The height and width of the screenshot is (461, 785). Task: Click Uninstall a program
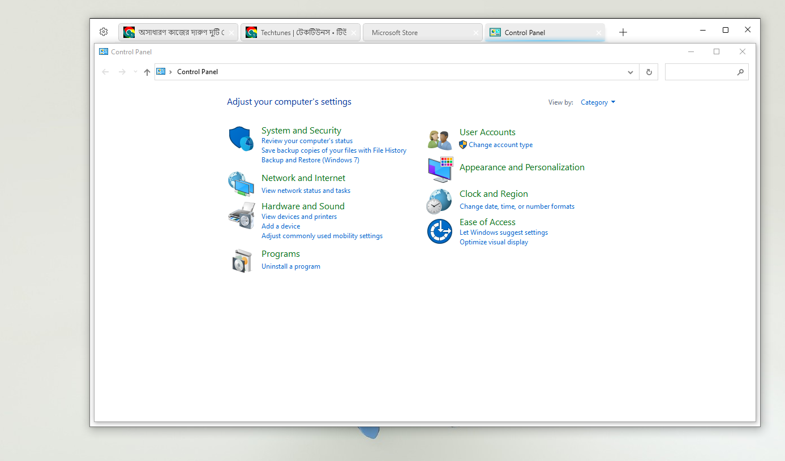coord(291,266)
